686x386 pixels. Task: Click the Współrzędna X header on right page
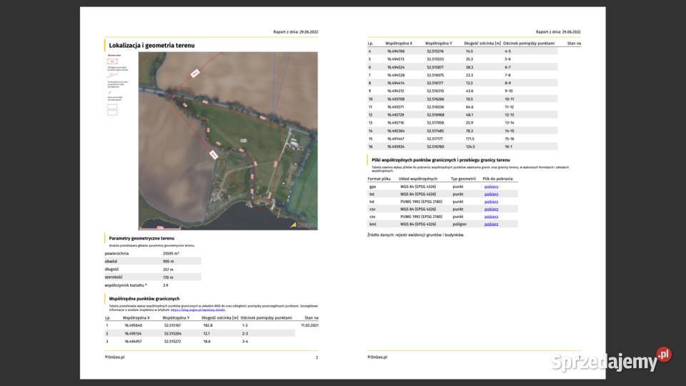pyautogui.click(x=399, y=43)
